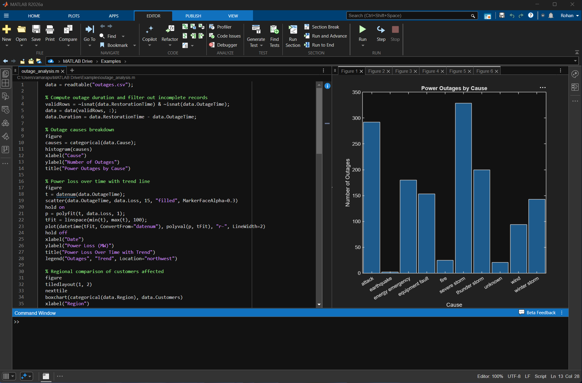The height and width of the screenshot is (383, 582).
Task: Click the editor vertical scrollbar thumb
Action: click(x=319, y=120)
